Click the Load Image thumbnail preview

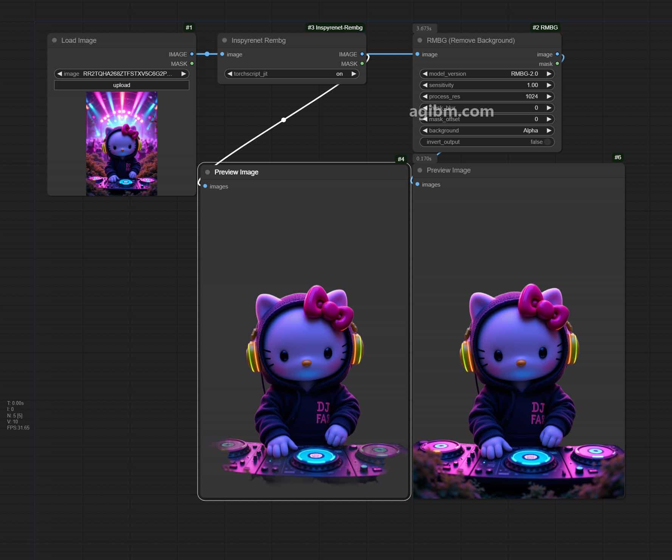[x=122, y=144]
